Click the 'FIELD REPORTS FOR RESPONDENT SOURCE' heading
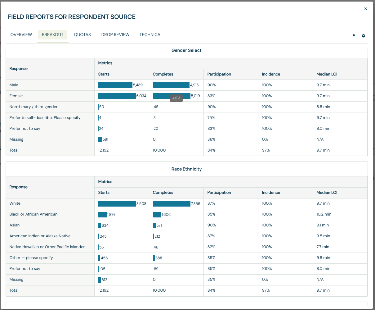The width and height of the screenshot is (375, 310). tap(72, 17)
